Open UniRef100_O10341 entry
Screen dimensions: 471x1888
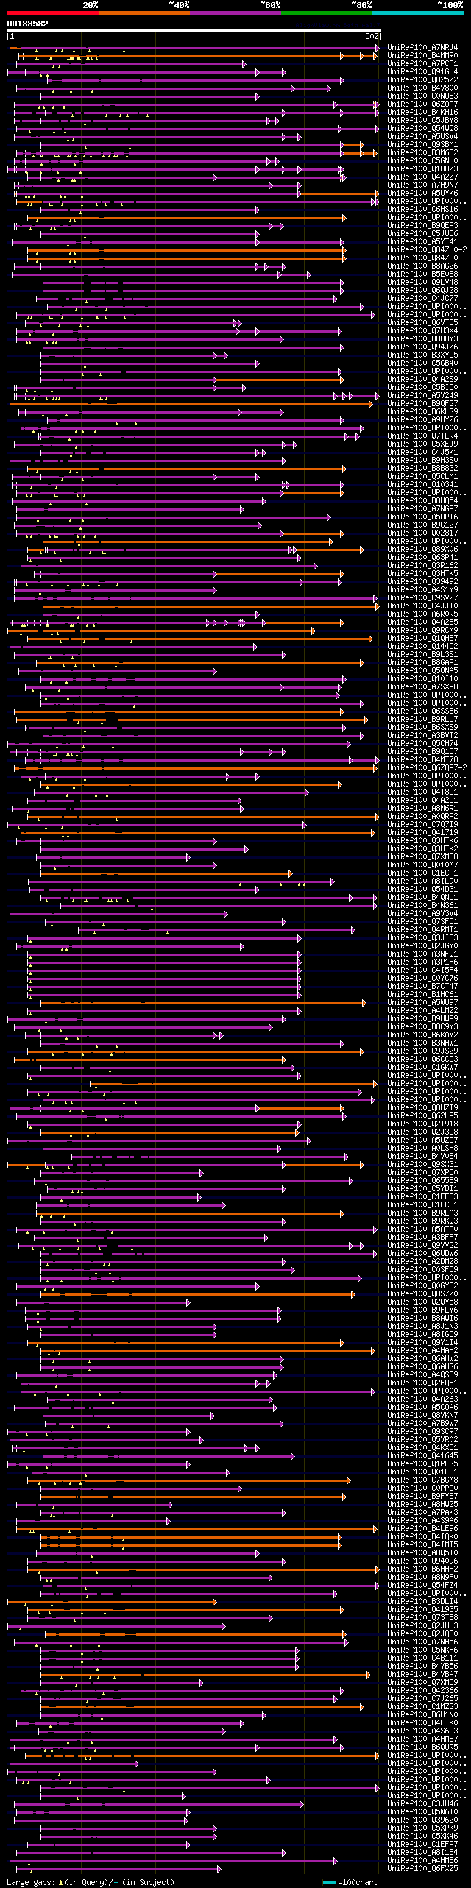pyautogui.click(x=422, y=485)
